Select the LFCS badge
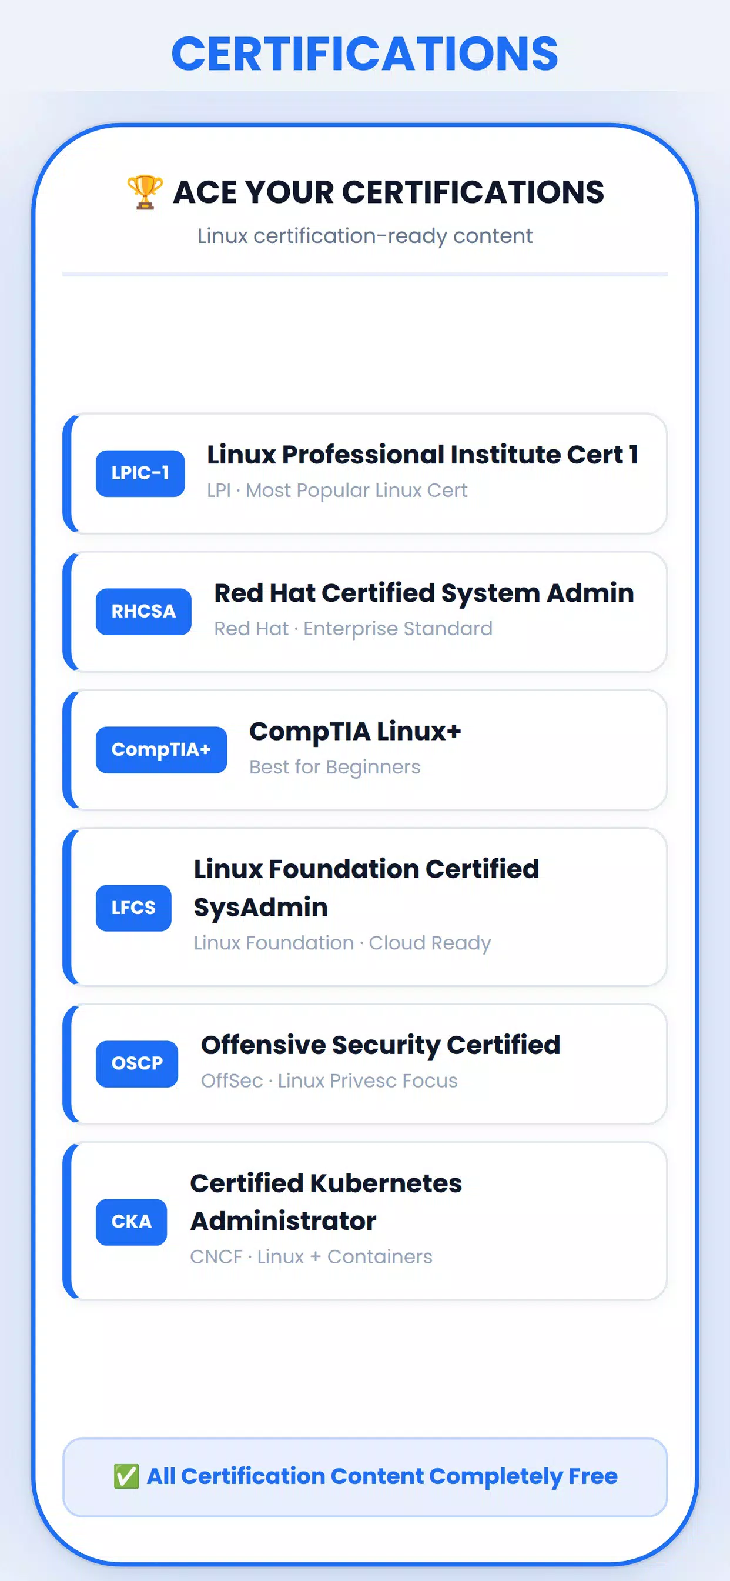 click(x=133, y=908)
